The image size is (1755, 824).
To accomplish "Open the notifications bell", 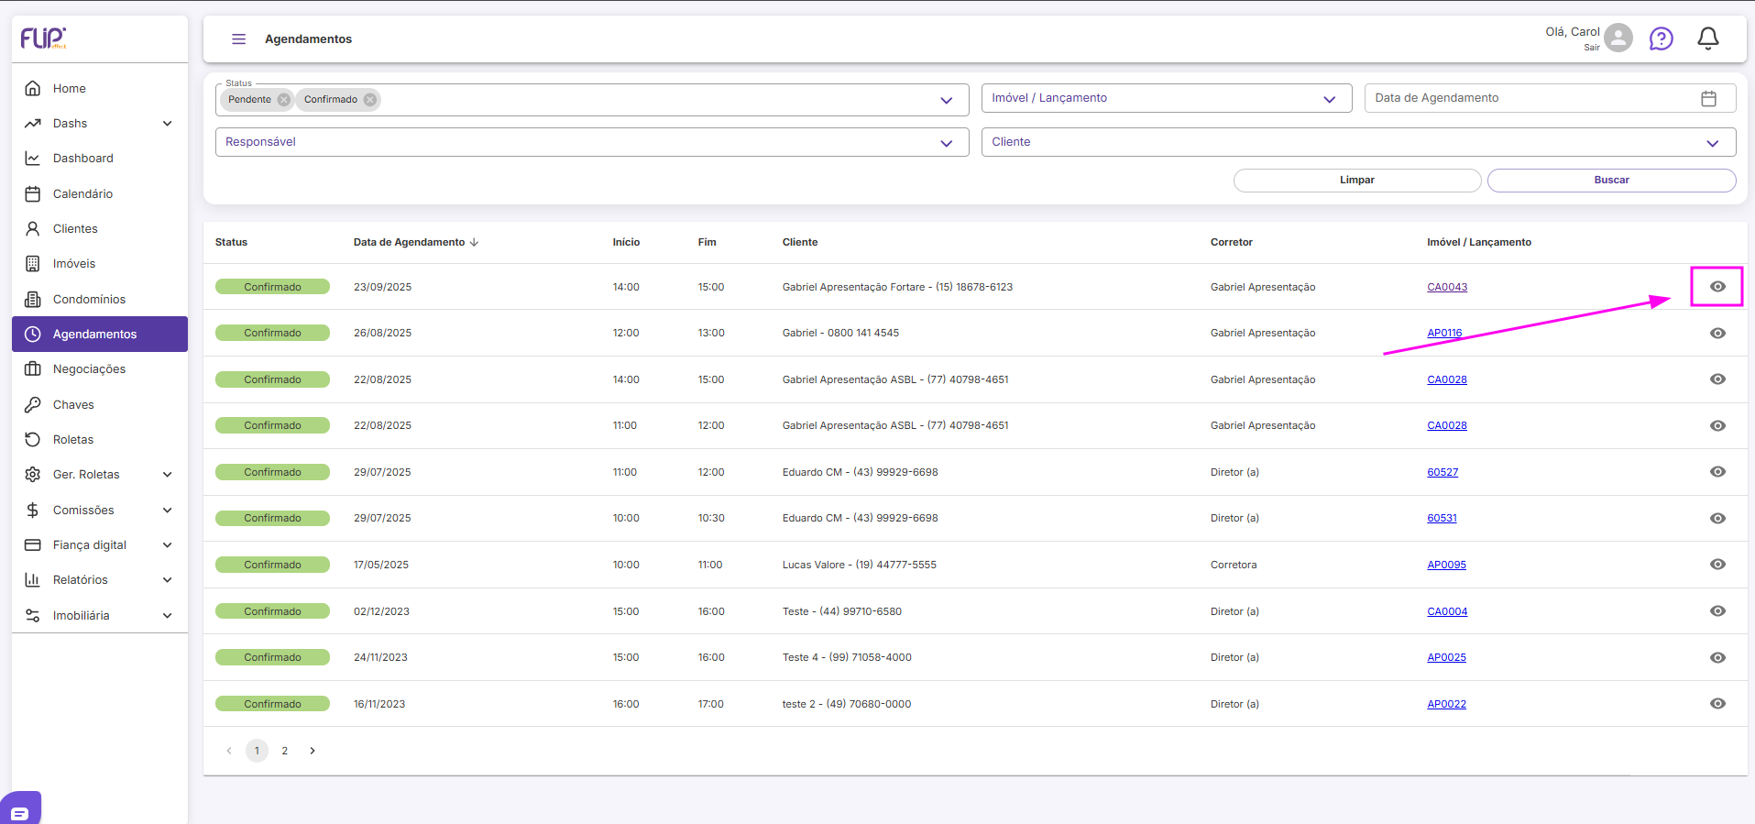I will click(x=1707, y=38).
